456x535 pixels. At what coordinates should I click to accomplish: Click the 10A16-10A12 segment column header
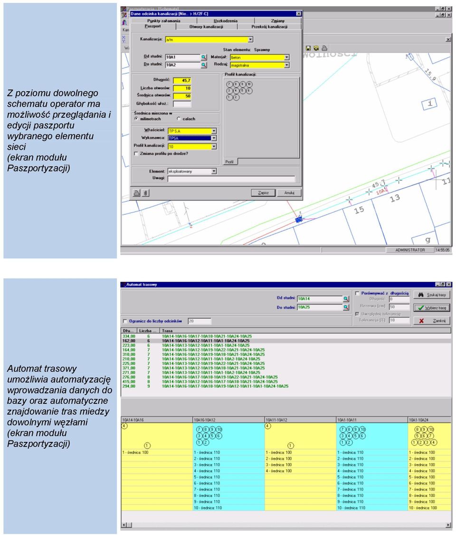[x=228, y=420]
